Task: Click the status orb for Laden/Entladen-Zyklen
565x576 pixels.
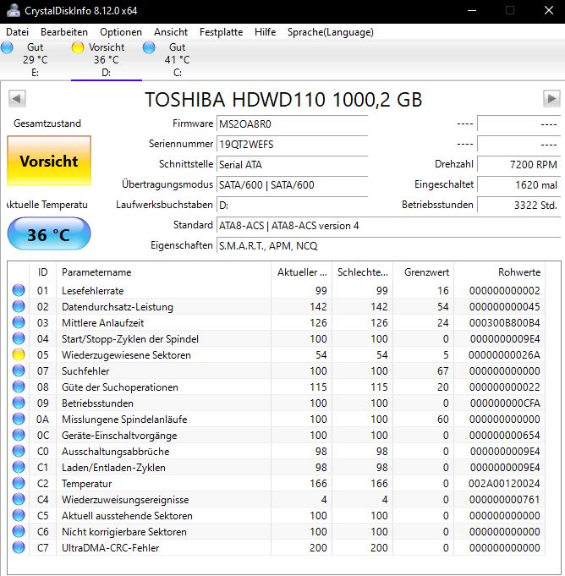Action: pos(19,467)
